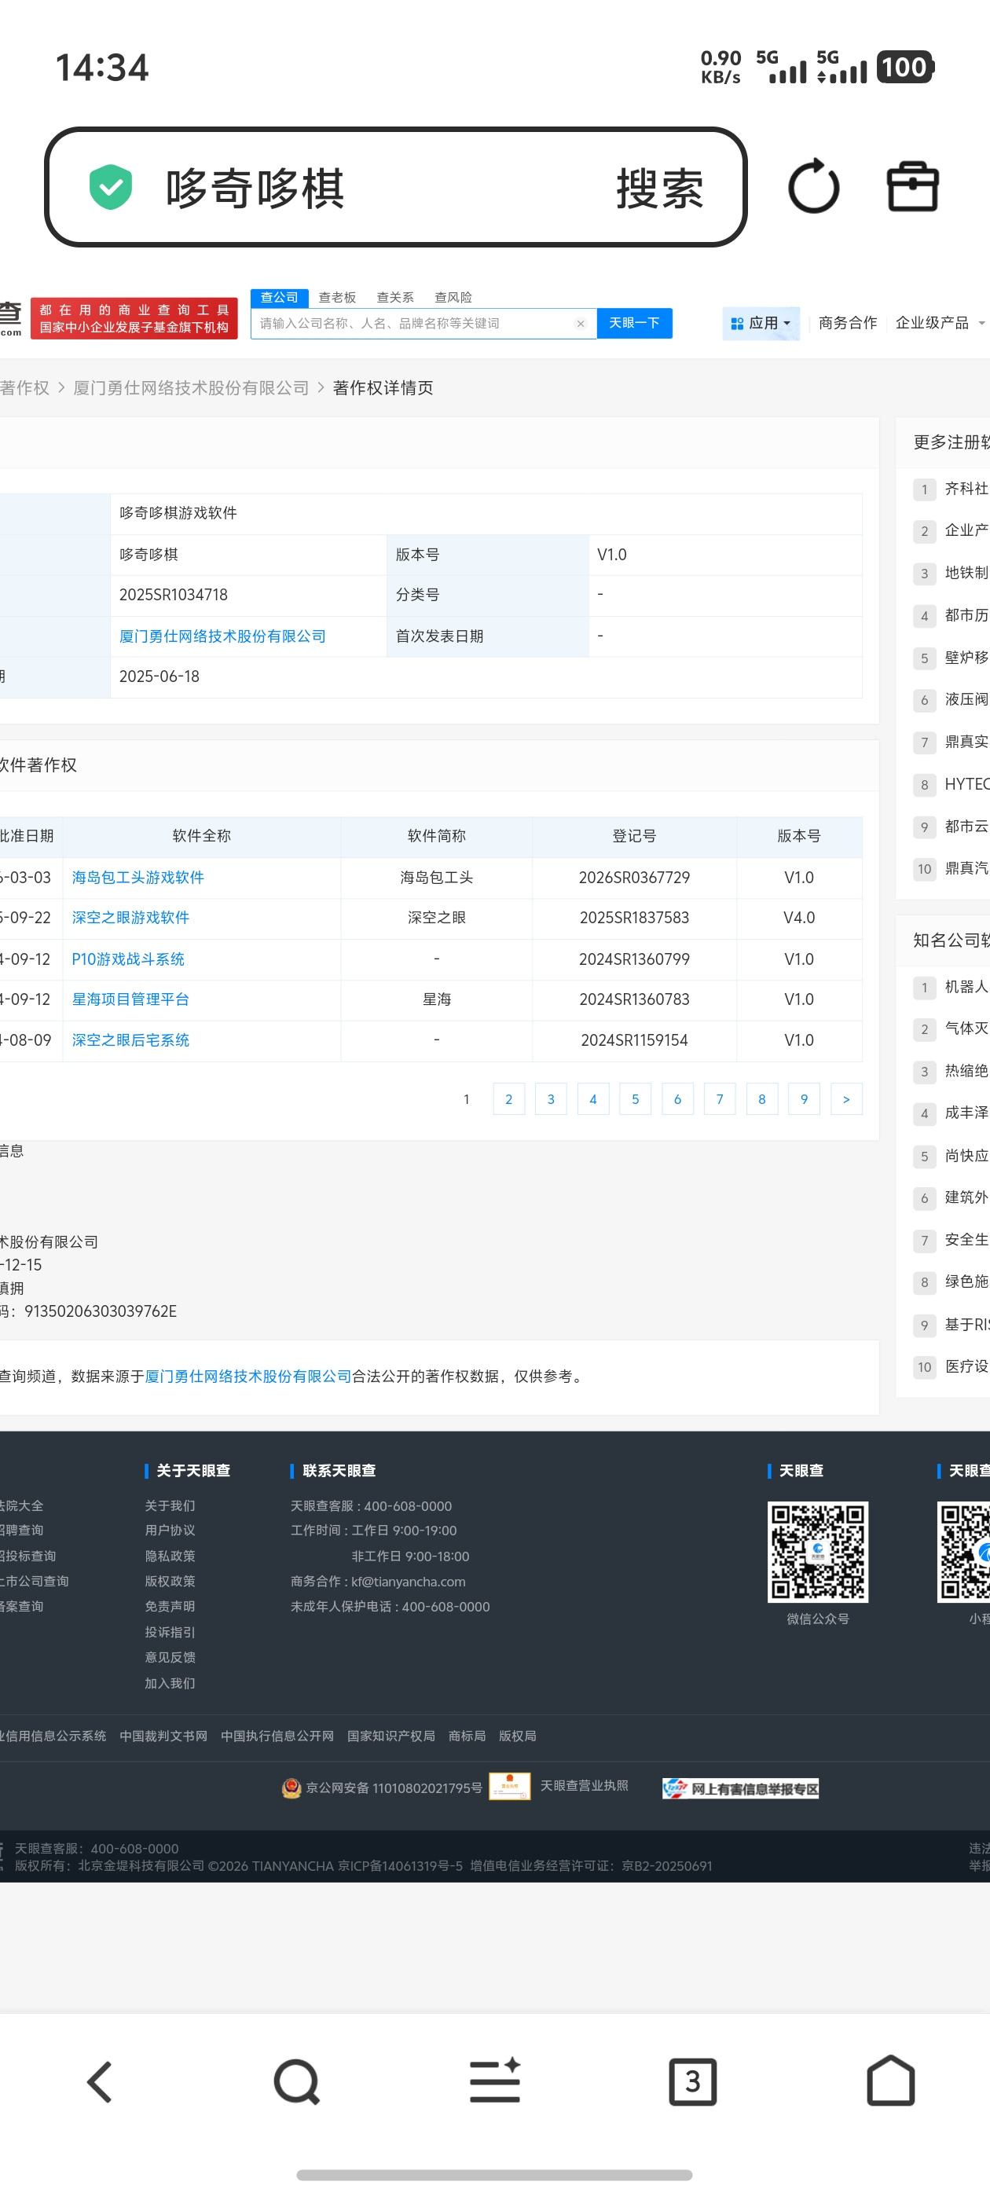Select the 查关系 search tab
Screen dimensions: 990x2200
[x=395, y=297]
